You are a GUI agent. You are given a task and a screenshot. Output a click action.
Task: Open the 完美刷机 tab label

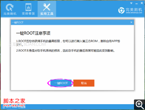pos(10,14)
